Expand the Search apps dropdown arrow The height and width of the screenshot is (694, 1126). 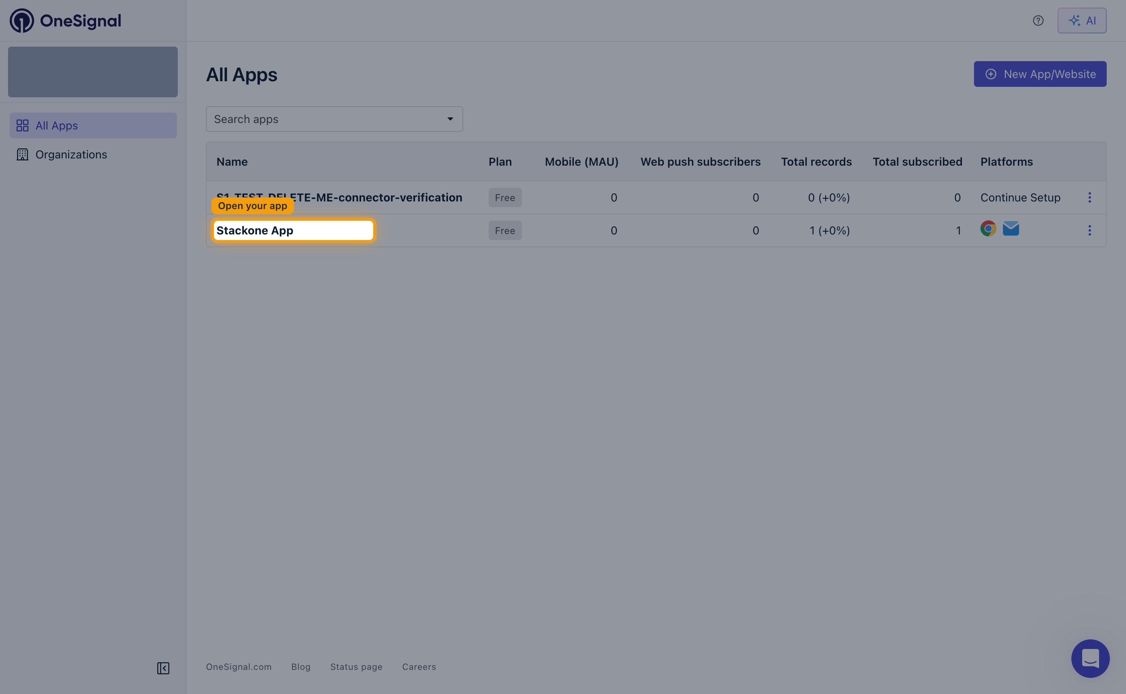pos(450,119)
